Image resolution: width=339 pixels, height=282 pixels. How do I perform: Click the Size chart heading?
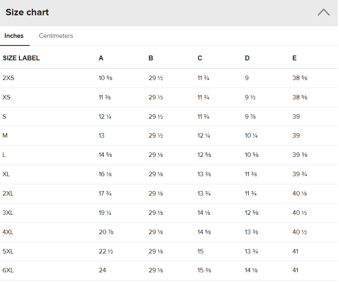[27, 12]
